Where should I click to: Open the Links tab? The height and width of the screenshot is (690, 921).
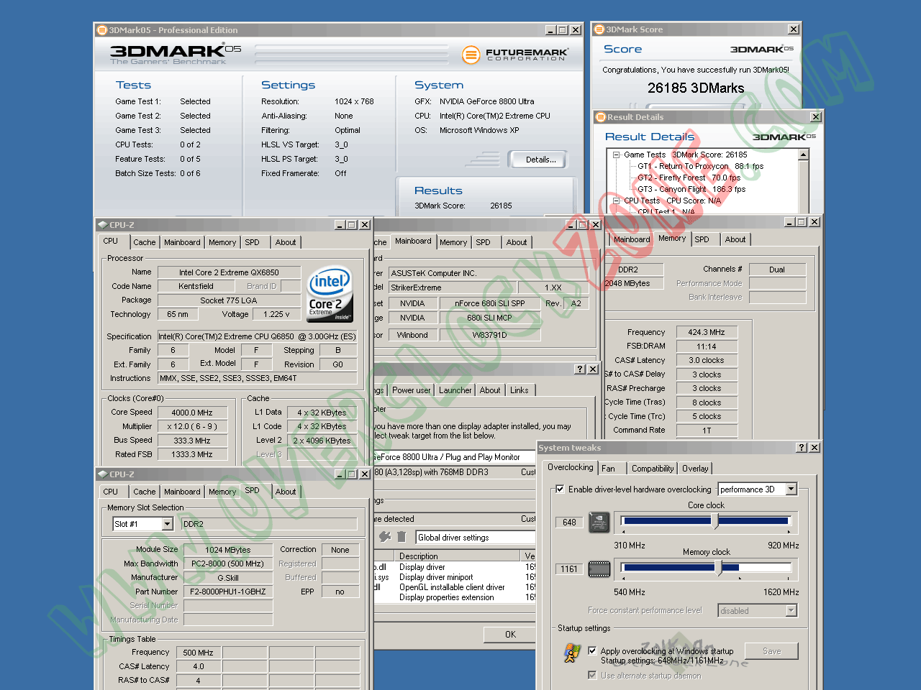520,390
